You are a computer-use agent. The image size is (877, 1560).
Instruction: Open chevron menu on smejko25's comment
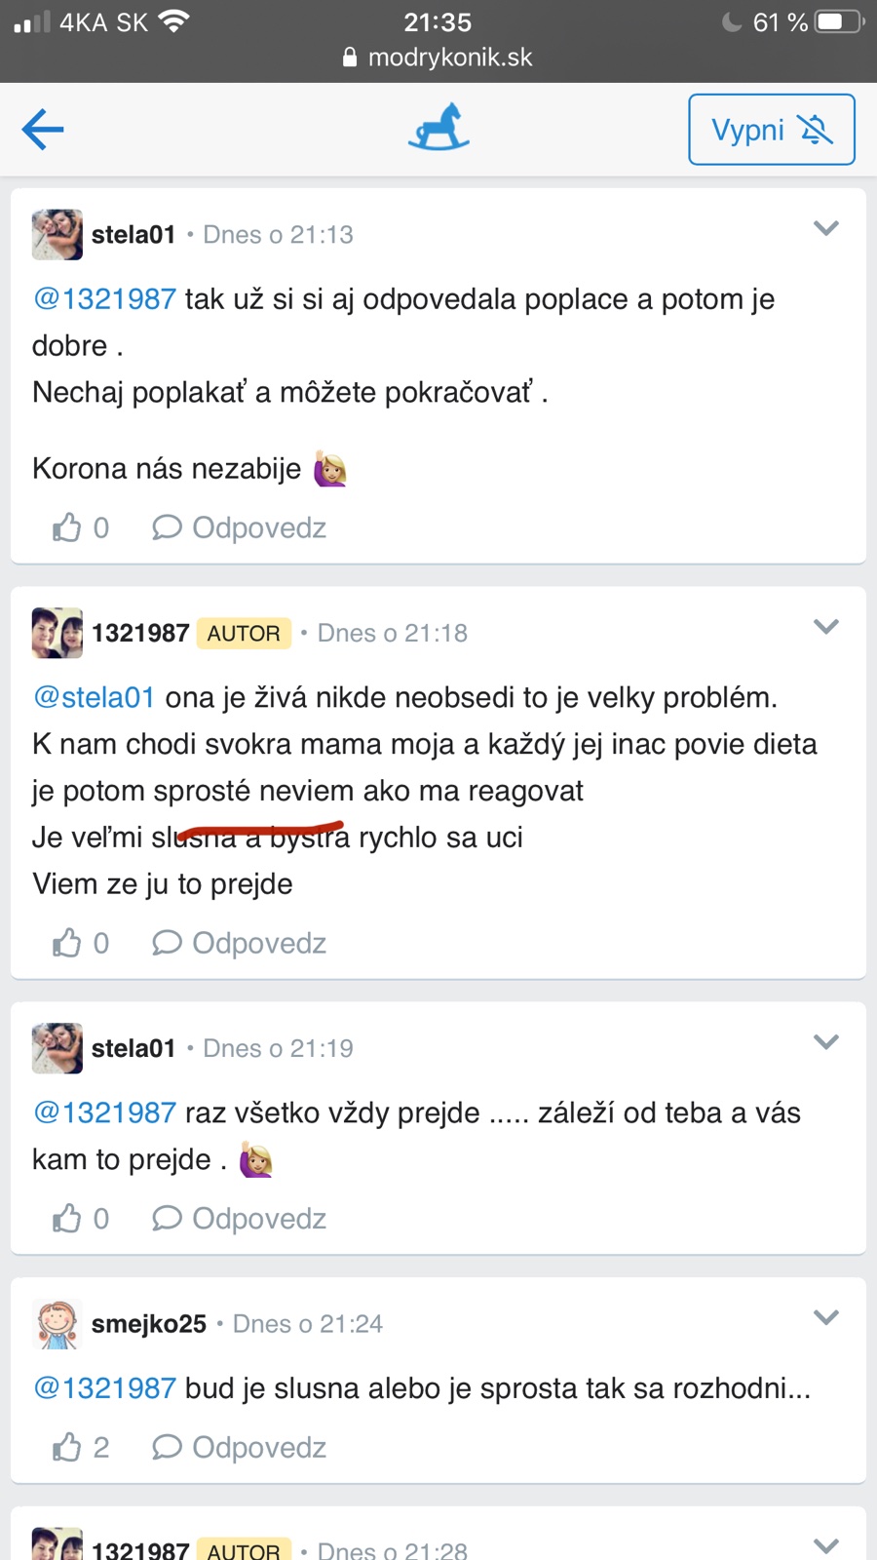coord(825,1318)
